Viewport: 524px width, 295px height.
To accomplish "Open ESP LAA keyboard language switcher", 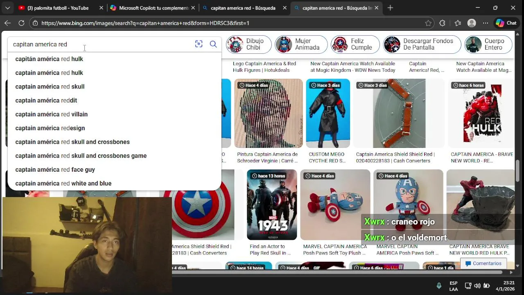I will pyautogui.click(x=454, y=286).
